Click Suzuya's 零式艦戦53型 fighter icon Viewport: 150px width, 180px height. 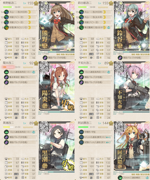point(81,28)
